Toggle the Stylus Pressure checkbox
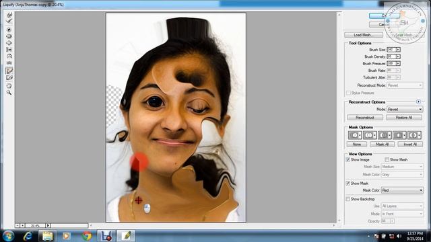Viewport: 431px width, 242px height. tap(348, 93)
